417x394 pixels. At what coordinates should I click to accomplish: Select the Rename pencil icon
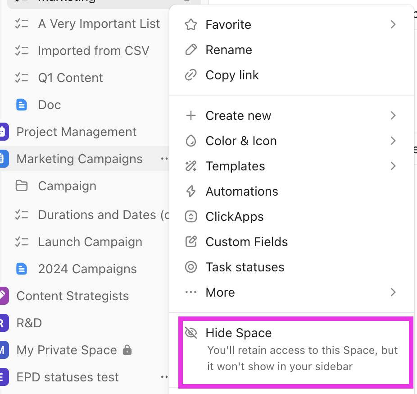coord(191,50)
